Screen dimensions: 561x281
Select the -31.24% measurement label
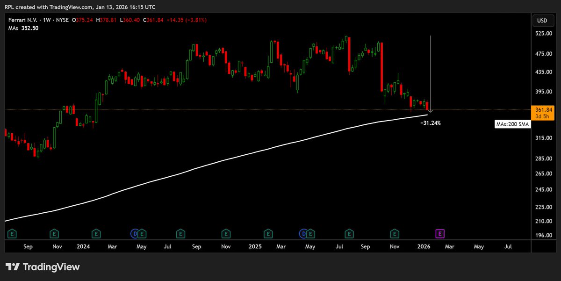click(430, 123)
